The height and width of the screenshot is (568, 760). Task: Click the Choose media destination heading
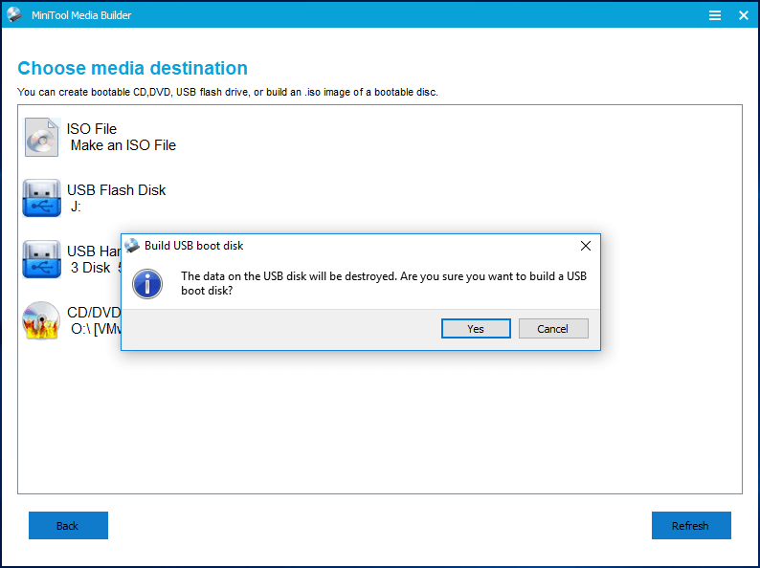(x=132, y=69)
